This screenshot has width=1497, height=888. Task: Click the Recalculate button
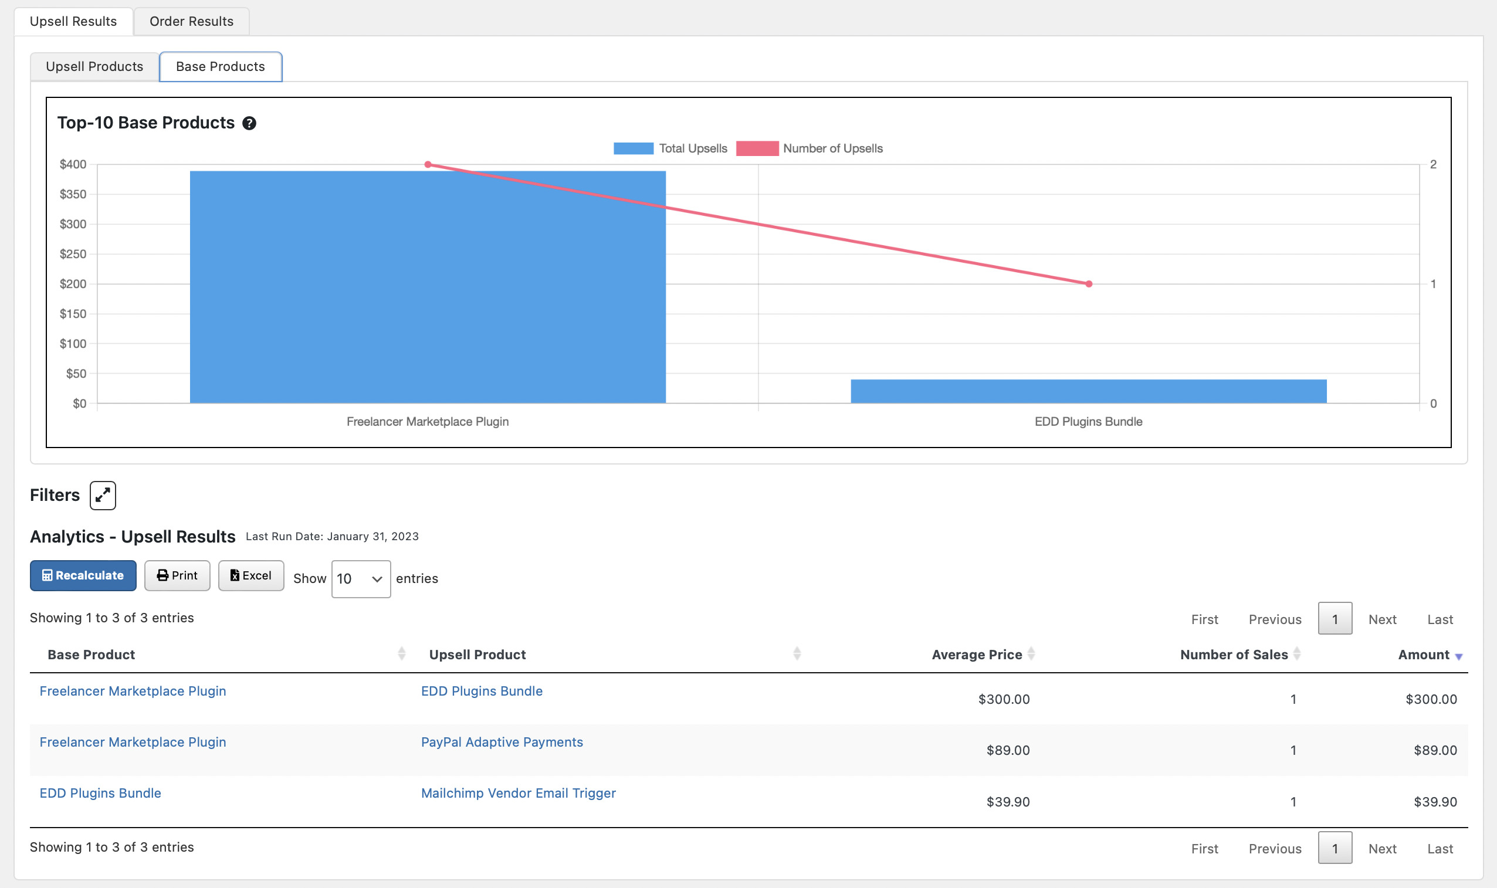click(x=83, y=575)
